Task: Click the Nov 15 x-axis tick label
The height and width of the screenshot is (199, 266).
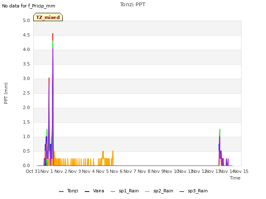Action: (241, 171)
